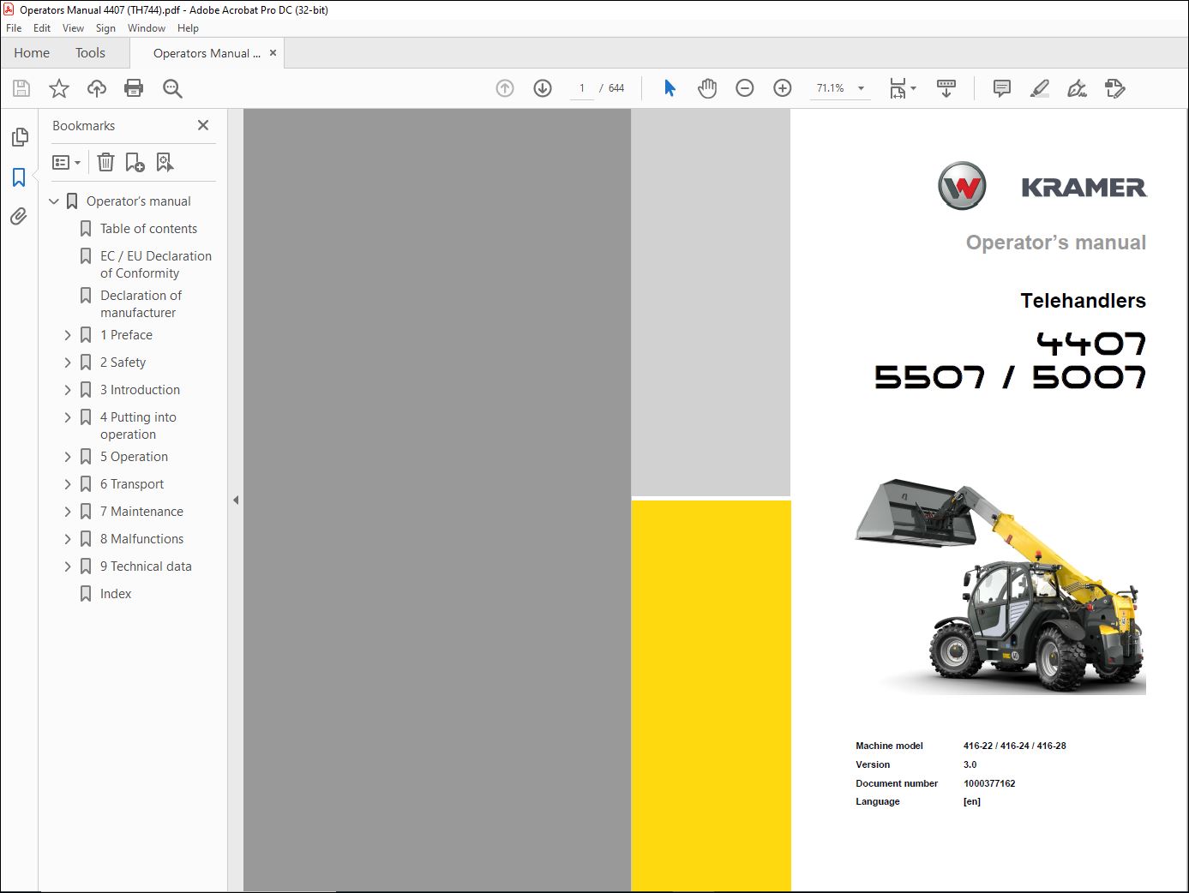
Task: Open the bookmark options dropdown menu
Action: [66, 162]
